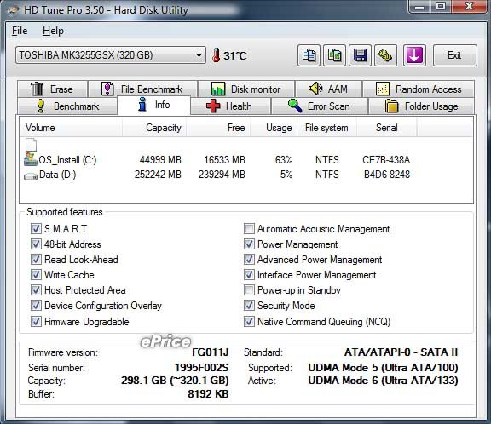Click the Benchmark lightbulb icon

coord(40,106)
